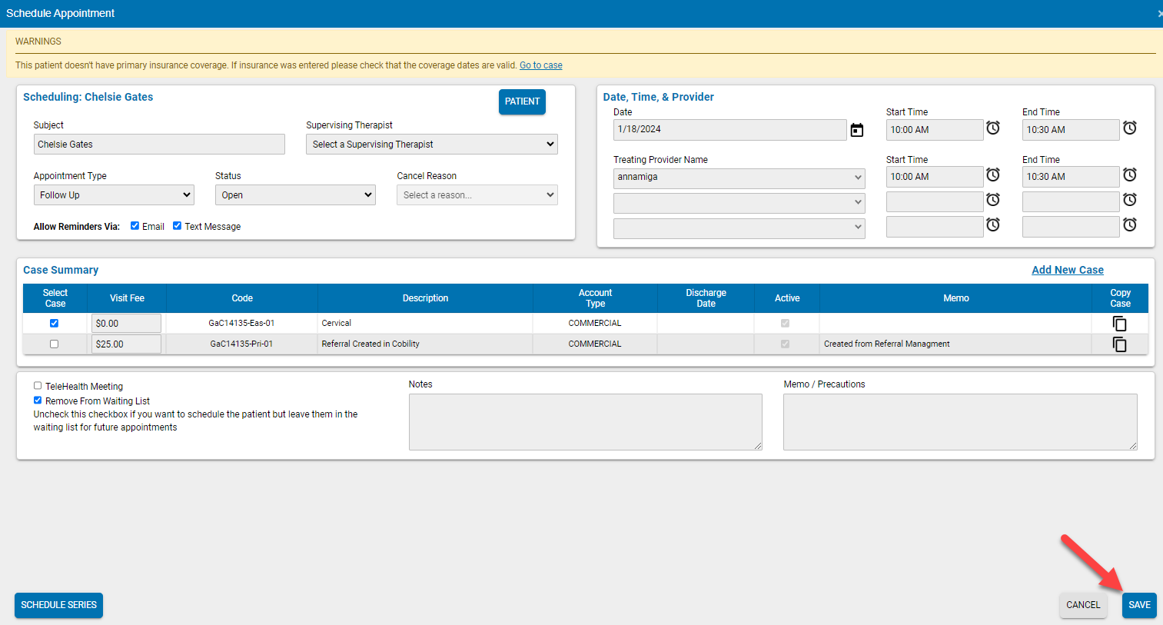Disable Email appointment reminders
This screenshot has height=625, width=1163.
(135, 225)
